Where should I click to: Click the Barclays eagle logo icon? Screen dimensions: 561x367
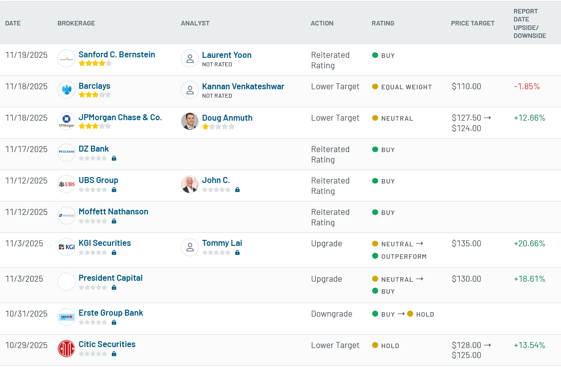[66, 90]
